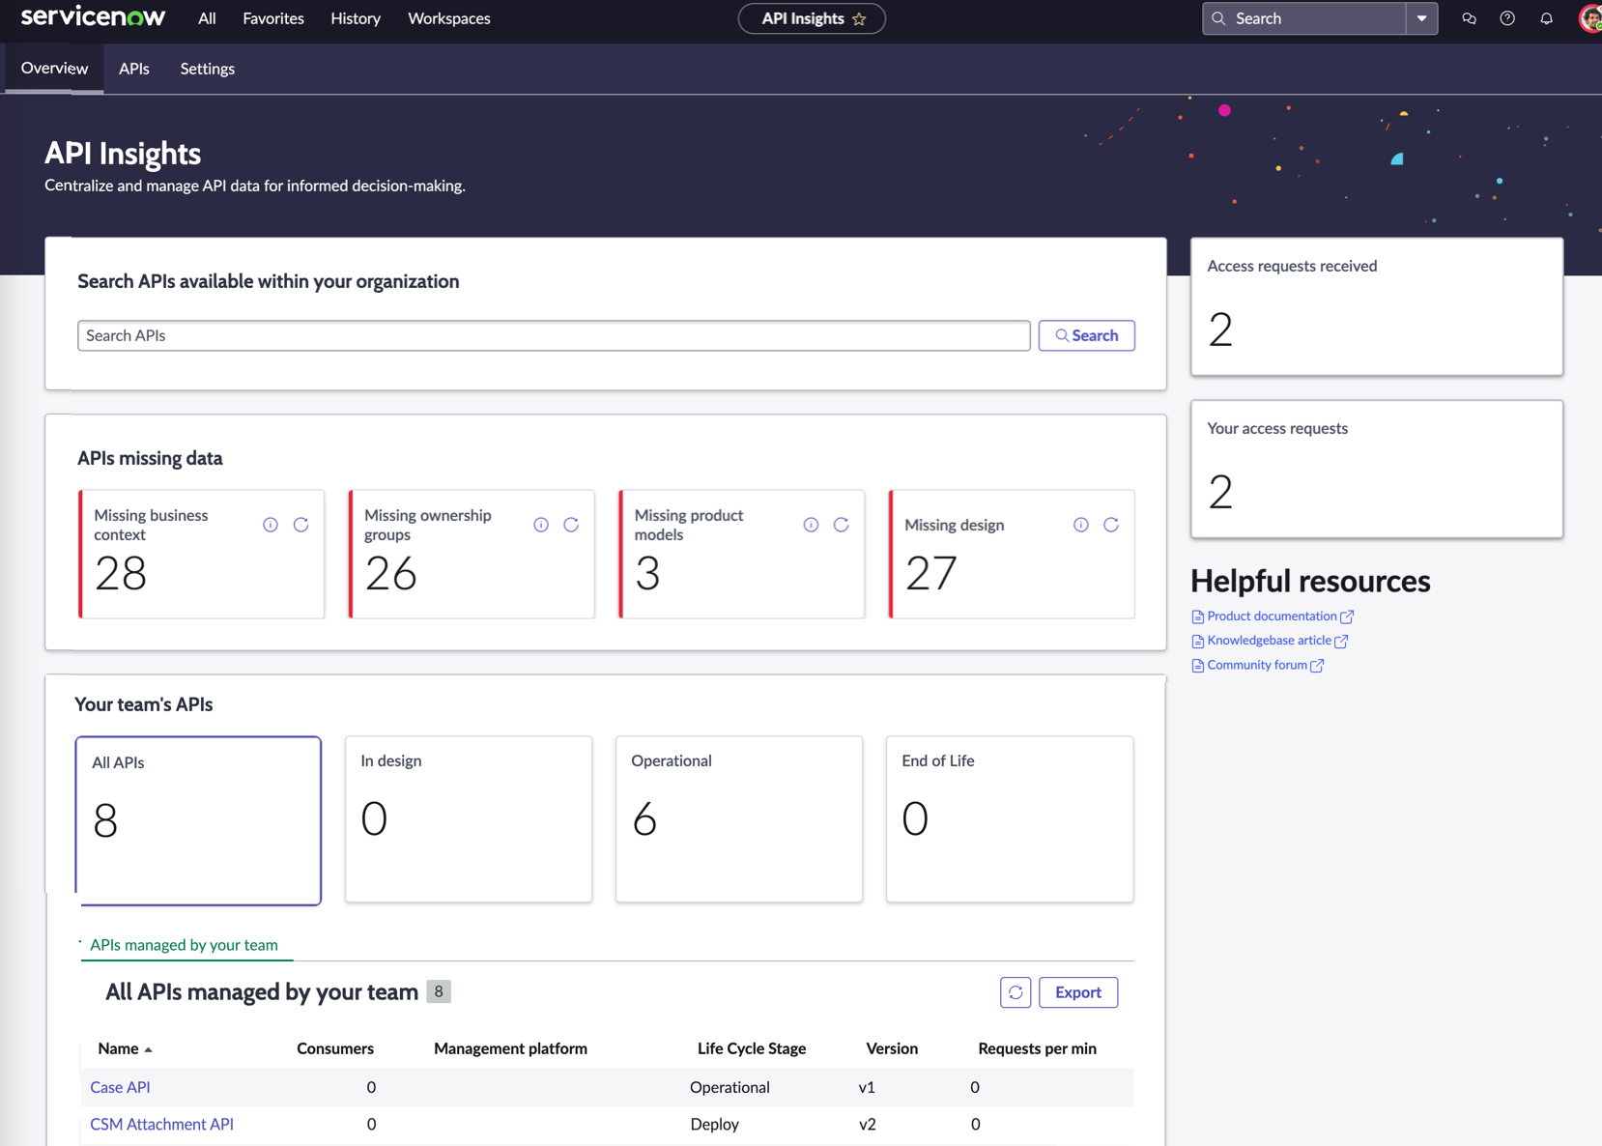Show info for Missing design
Viewport: 1602px width, 1146px height.
(x=1081, y=525)
